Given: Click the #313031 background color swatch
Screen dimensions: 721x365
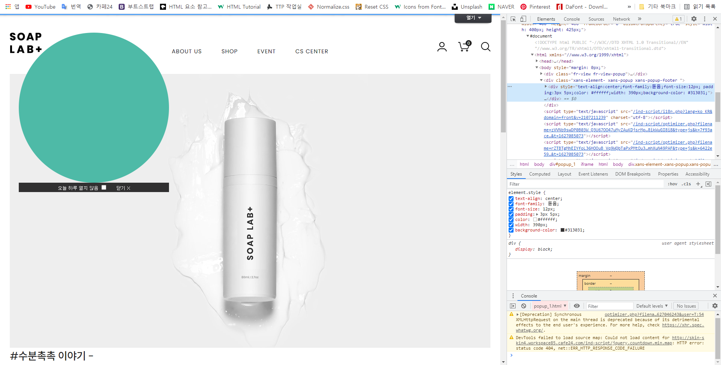Looking at the screenshot, I should pyautogui.click(x=563, y=230).
